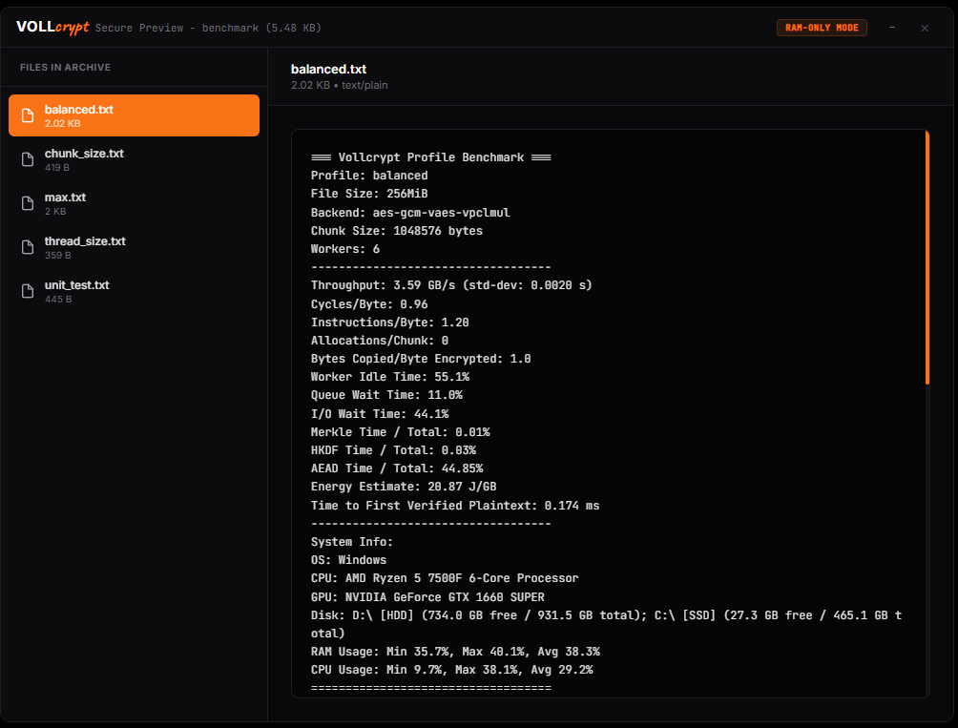
Task: Select balanced.txt in the archive list
Action: tap(134, 115)
